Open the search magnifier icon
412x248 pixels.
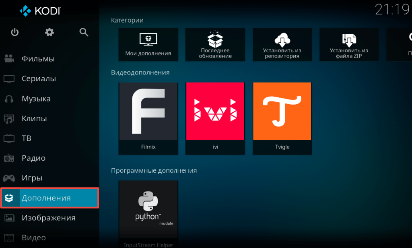(x=84, y=32)
